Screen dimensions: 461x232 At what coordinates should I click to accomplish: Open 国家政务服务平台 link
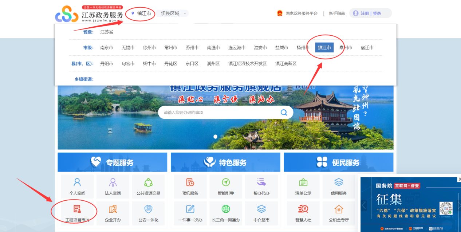coord(301,13)
